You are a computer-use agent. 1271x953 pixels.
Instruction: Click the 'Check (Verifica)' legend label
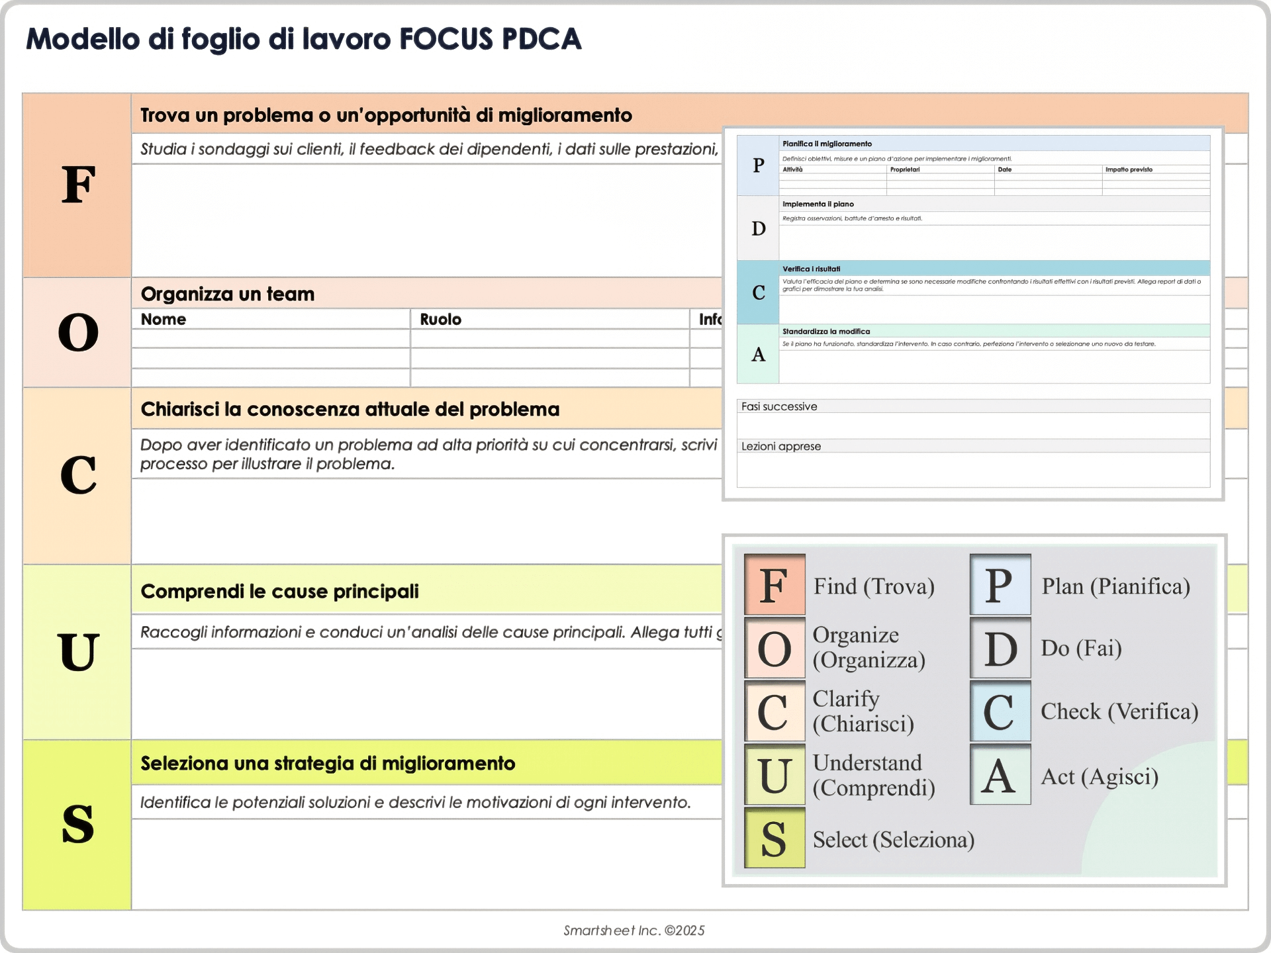point(1119,711)
